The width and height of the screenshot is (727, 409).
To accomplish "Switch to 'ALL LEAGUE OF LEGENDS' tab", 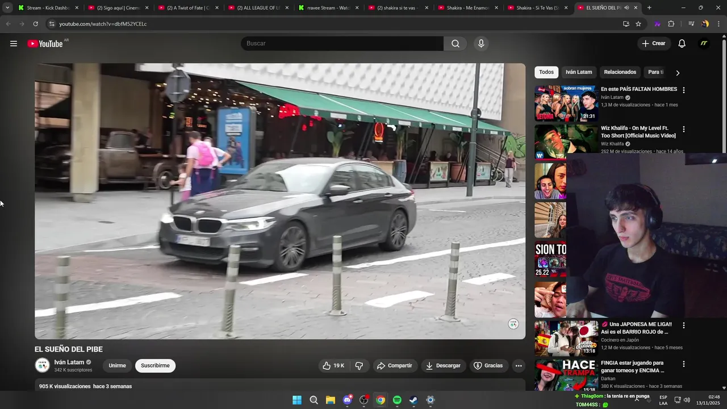I will pyautogui.click(x=258, y=8).
